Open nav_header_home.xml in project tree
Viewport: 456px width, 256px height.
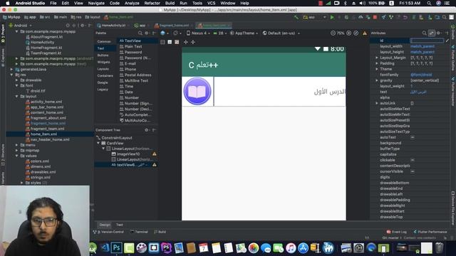click(50, 139)
